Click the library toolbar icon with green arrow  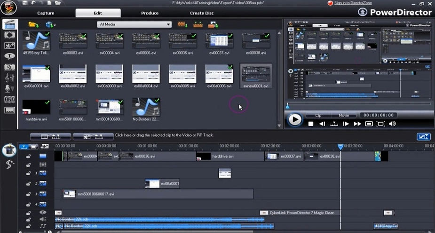point(213,24)
